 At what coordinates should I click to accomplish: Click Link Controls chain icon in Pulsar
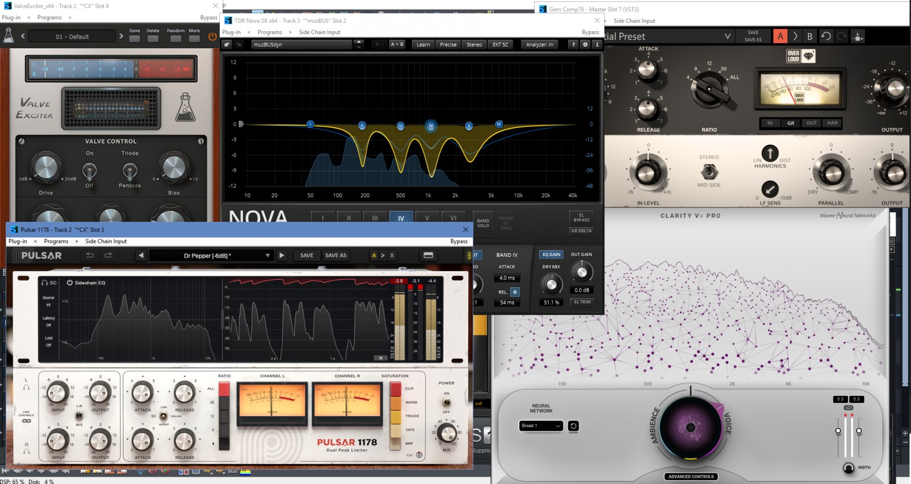click(26, 421)
